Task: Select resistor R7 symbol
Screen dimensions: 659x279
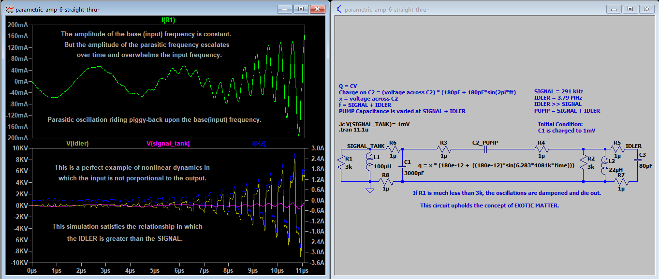Action: (x=621, y=182)
